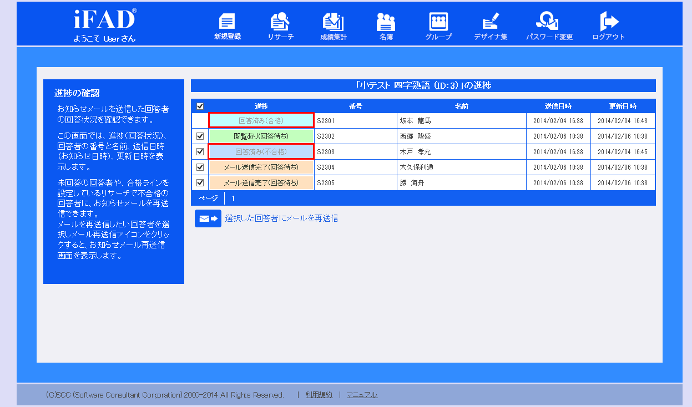Screen dimensions: 692x407
Task: Select number cell S2302
Action: coord(356,136)
